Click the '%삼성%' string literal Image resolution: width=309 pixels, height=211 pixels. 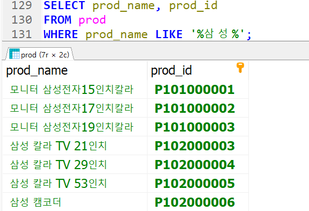218,34
